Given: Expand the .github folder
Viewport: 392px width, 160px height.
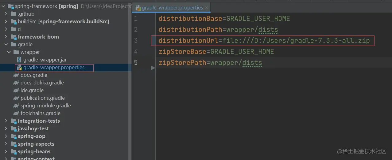Looking at the screenshot, I should click(x=6, y=14).
